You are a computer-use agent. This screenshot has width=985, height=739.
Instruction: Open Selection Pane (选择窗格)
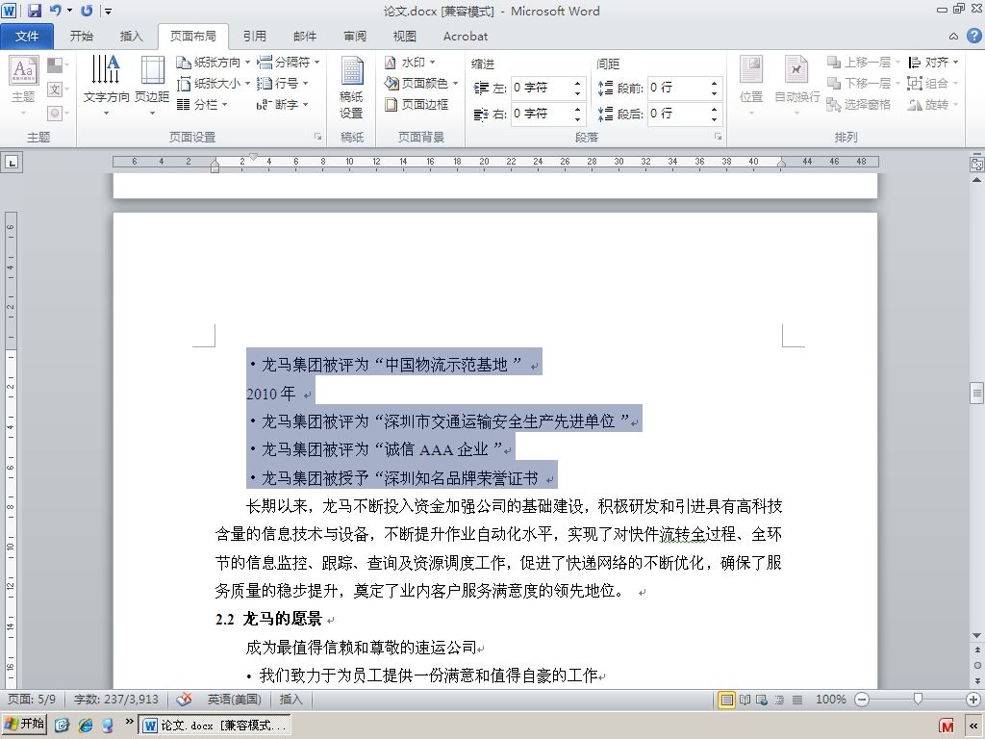(858, 104)
